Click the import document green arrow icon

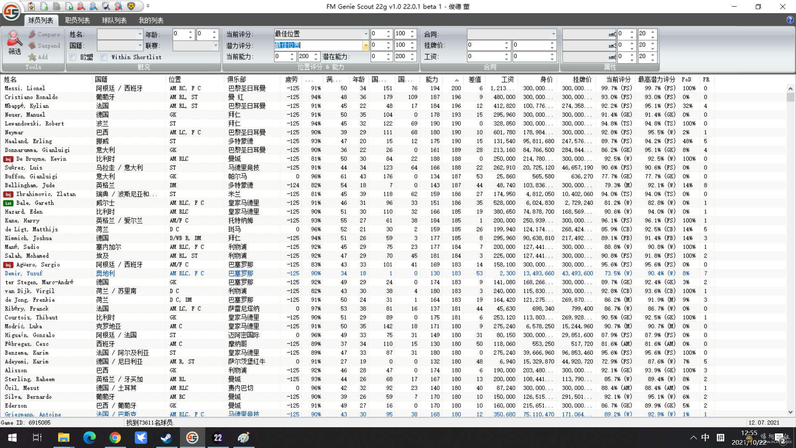[x=44, y=6]
